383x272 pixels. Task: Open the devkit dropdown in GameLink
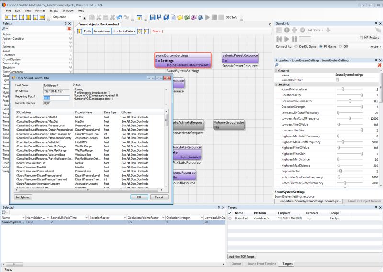pyautogui.click(x=375, y=47)
